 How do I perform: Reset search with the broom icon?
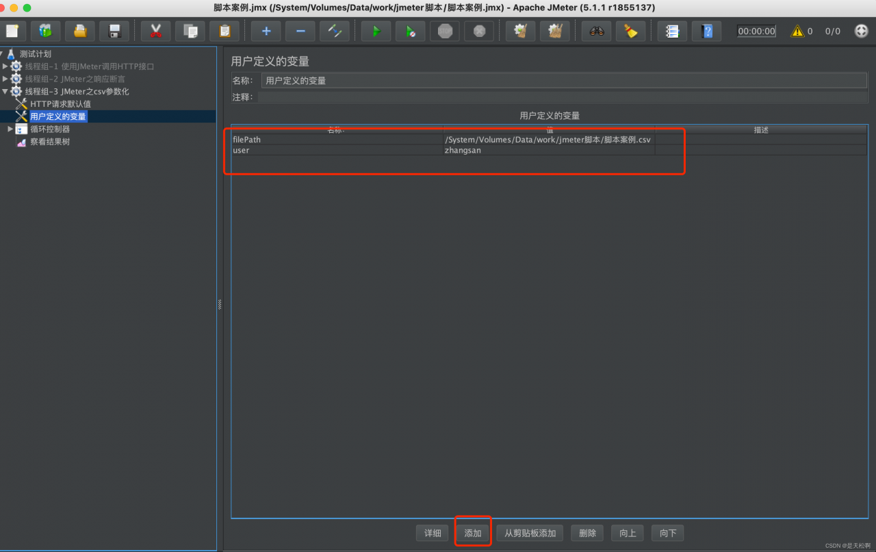click(631, 31)
